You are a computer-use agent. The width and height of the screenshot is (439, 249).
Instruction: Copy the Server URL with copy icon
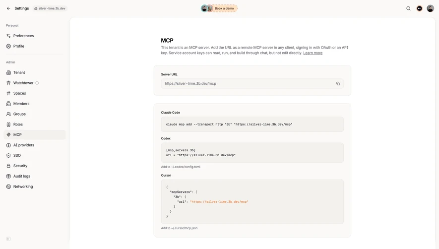[338, 83]
